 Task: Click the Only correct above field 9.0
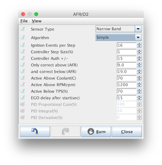127,65
